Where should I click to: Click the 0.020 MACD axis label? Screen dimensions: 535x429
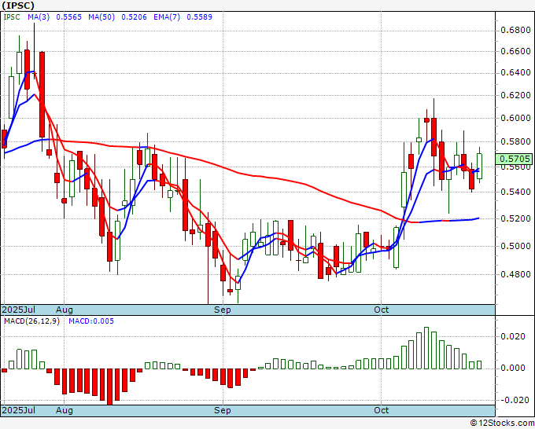point(513,336)
